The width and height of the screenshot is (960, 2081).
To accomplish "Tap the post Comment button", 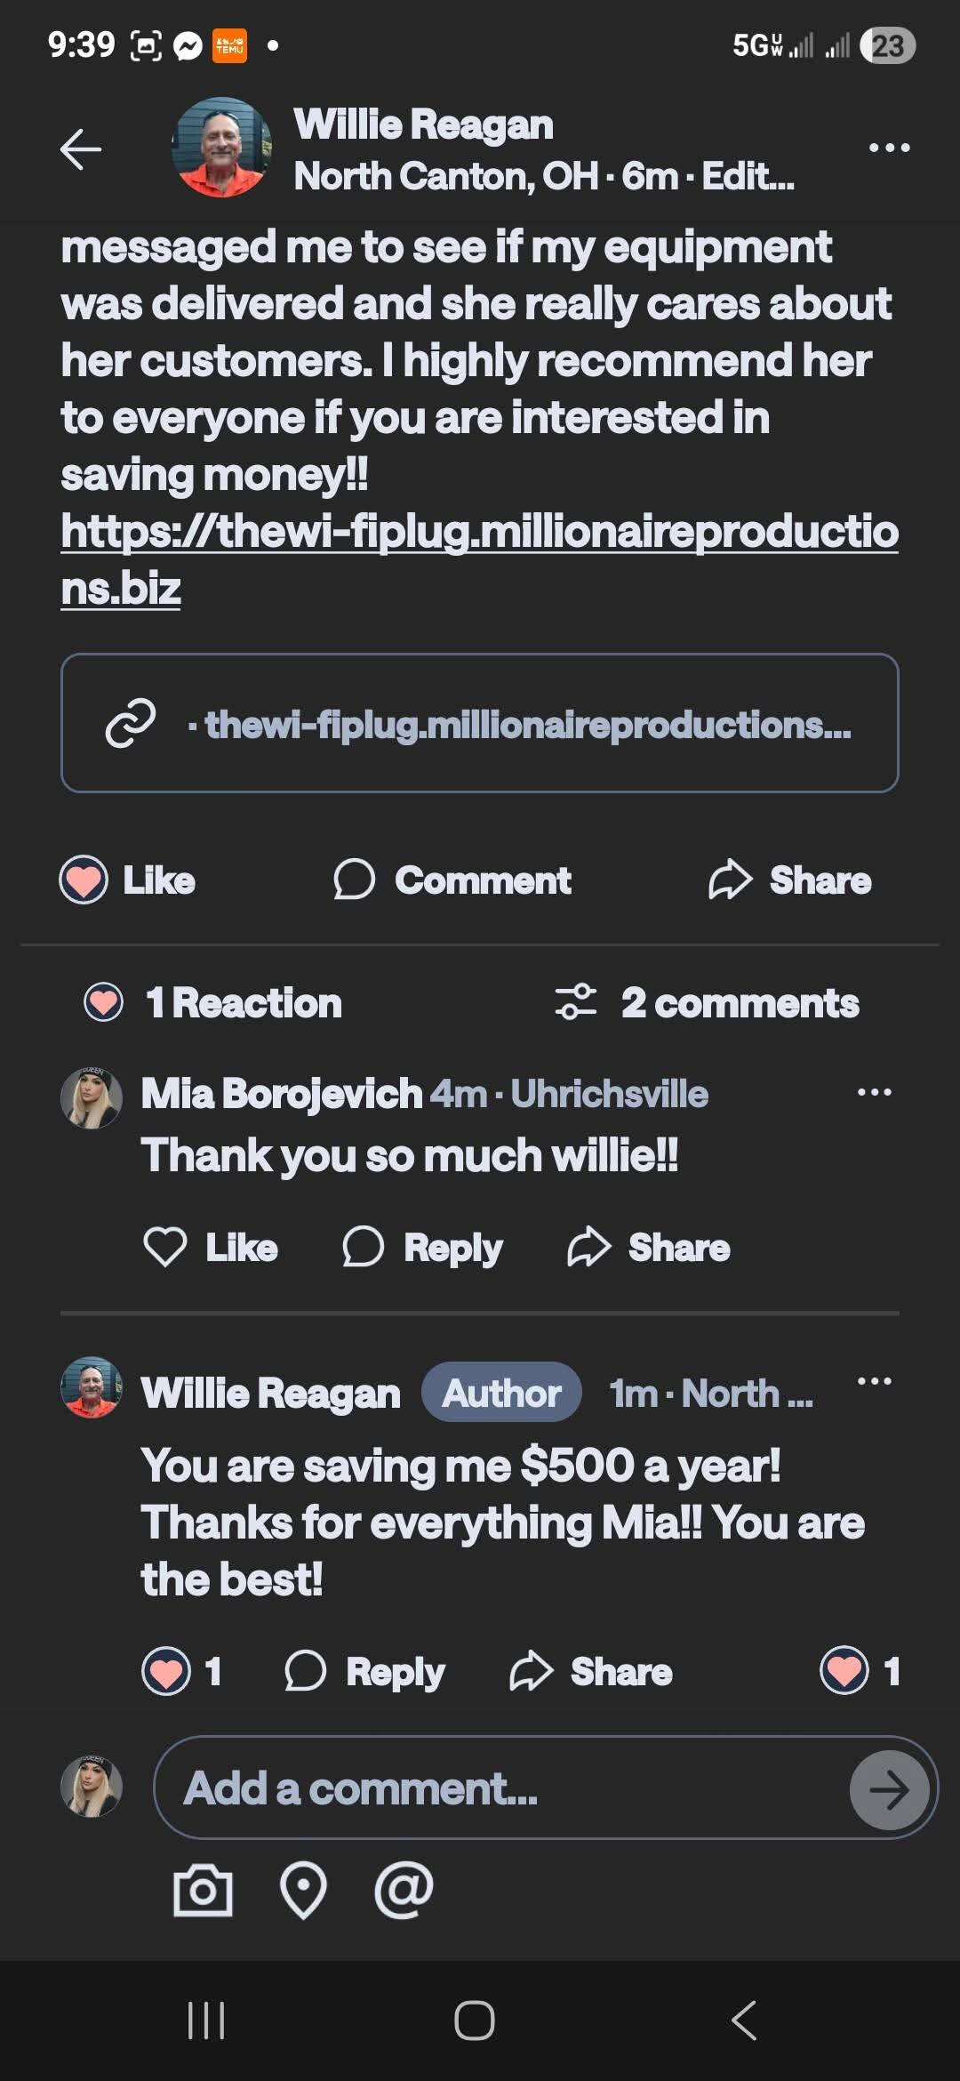I will tap(452, 880).
